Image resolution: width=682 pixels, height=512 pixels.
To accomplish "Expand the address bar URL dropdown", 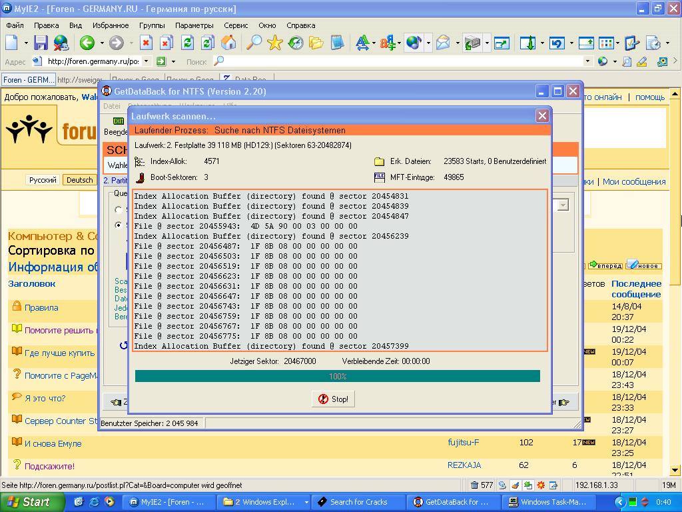I will [x=146, y=61].
